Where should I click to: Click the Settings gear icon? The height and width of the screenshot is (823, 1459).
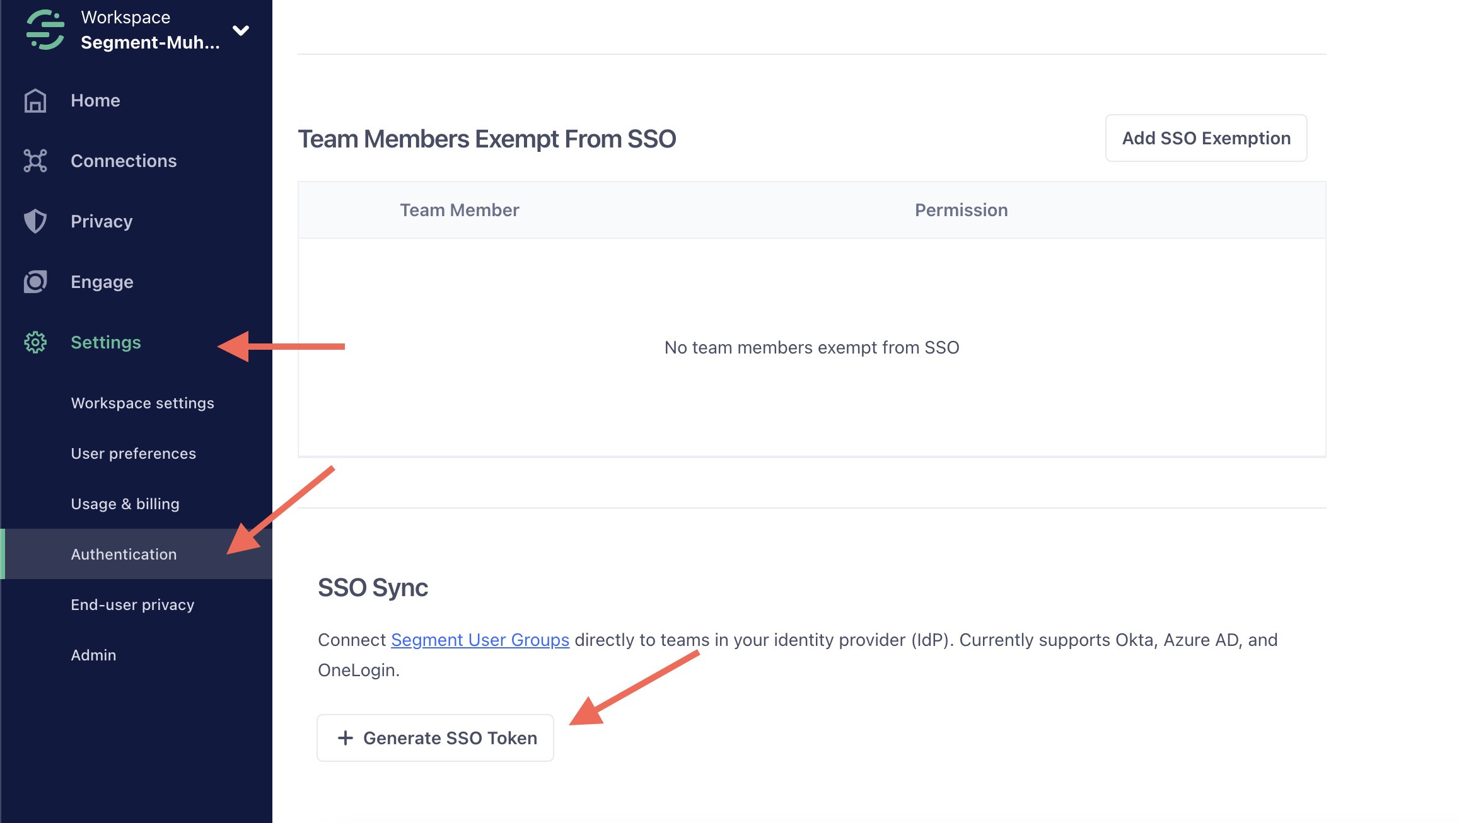coord(35,342)
